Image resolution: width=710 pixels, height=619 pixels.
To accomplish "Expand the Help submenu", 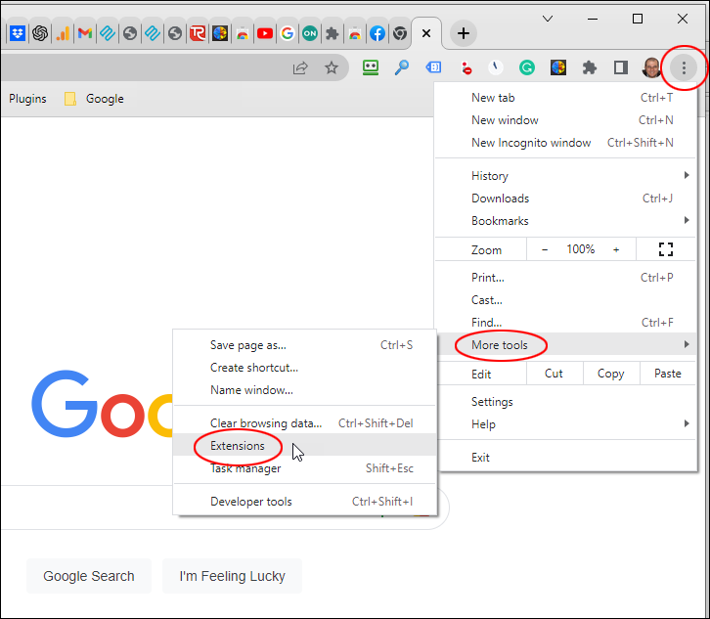I will [566, 424].
